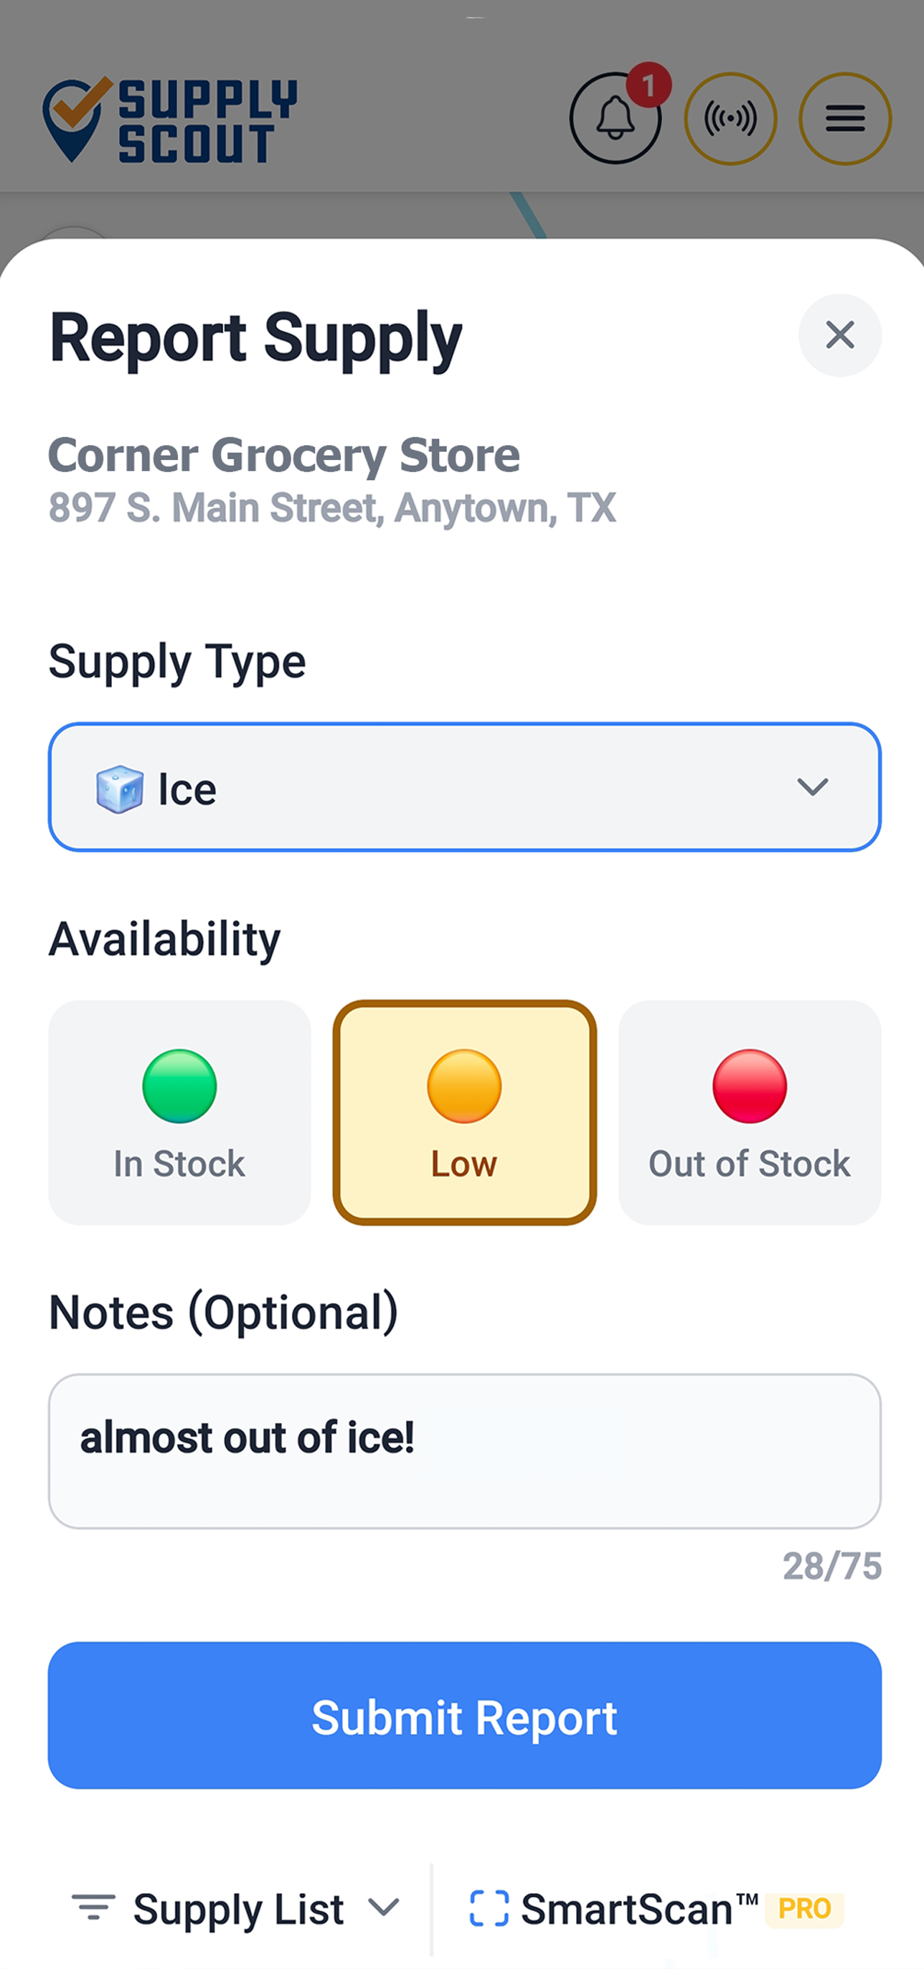Click into the Notes text field
The image size is (924, 1985).
click(464, 1450)
